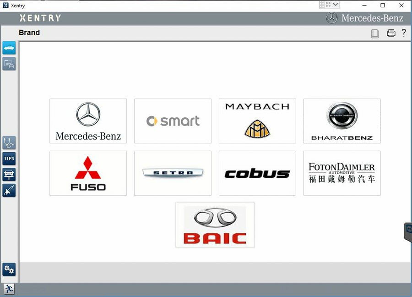The width and height of the screenshot is (412, 297).
Task: Click the car-on-lift workshop icon
Action: (9, 174)
